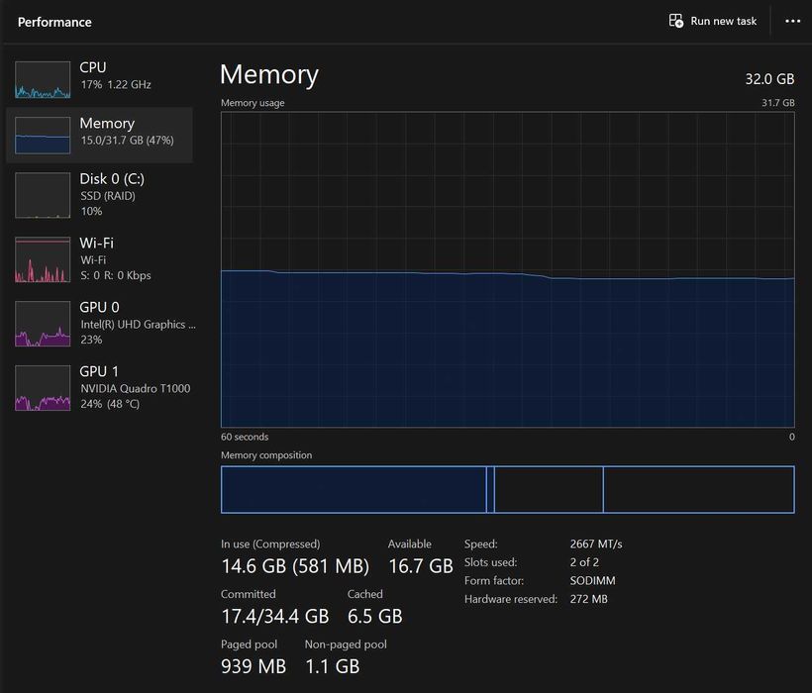The height and width of the screenshot is (693, 812).
Task: Click the Slots used label
Action: tap(490, 562)
